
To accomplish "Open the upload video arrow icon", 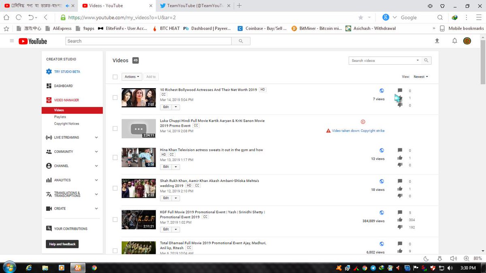I will point(437,41).
